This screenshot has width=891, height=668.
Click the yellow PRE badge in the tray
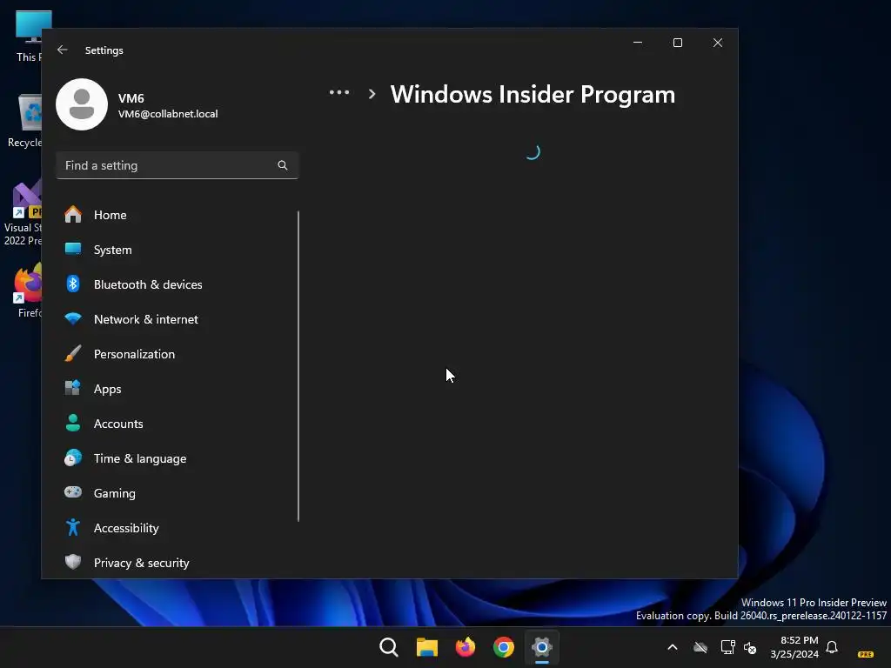pyautogui.click(x=866, y=654)
